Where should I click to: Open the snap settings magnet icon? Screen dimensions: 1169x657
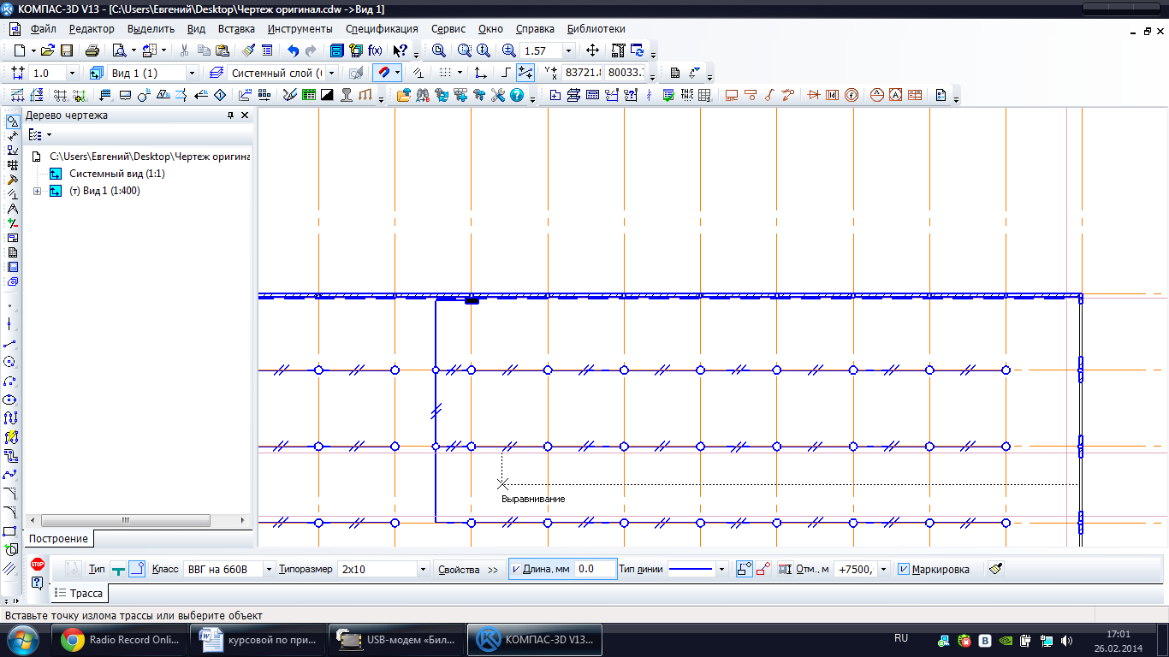click(x=383, y=73)
